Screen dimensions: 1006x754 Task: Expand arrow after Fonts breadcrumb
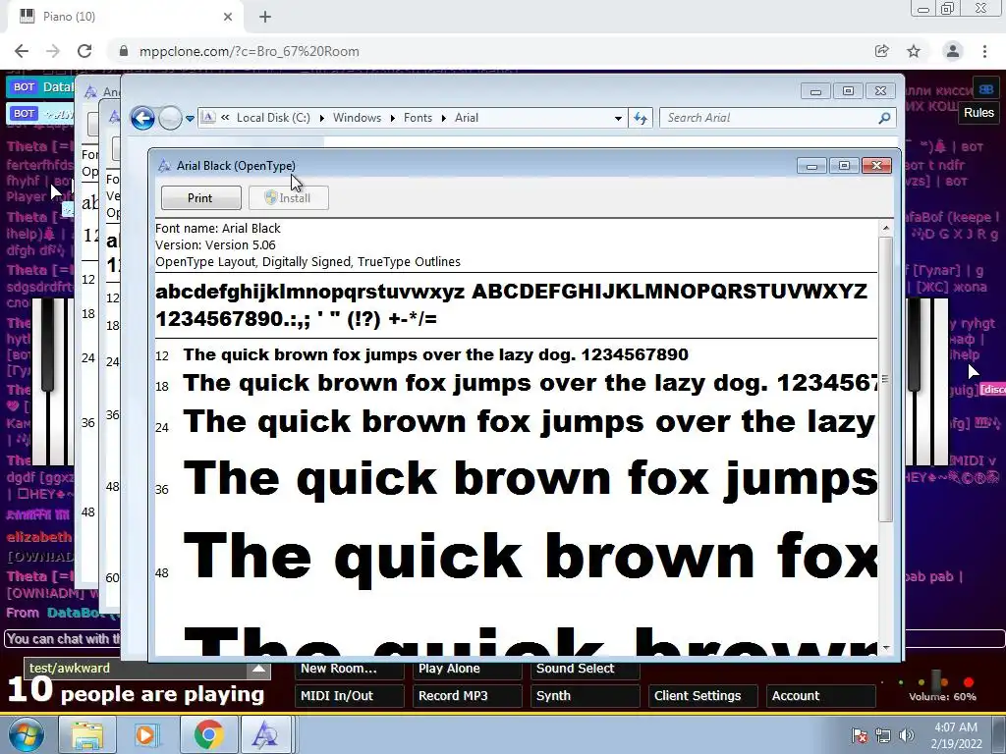click(443, 118)
